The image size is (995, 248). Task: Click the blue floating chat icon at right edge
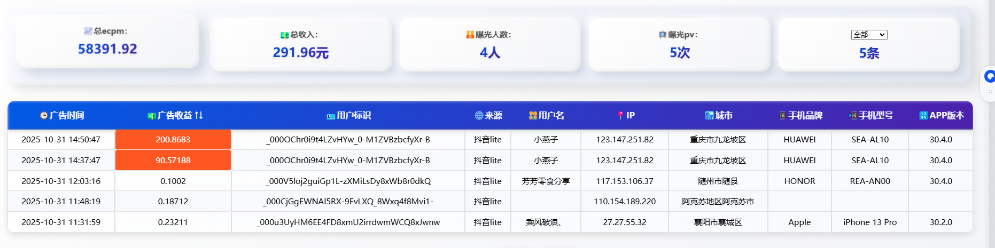(x=989, y=77)
